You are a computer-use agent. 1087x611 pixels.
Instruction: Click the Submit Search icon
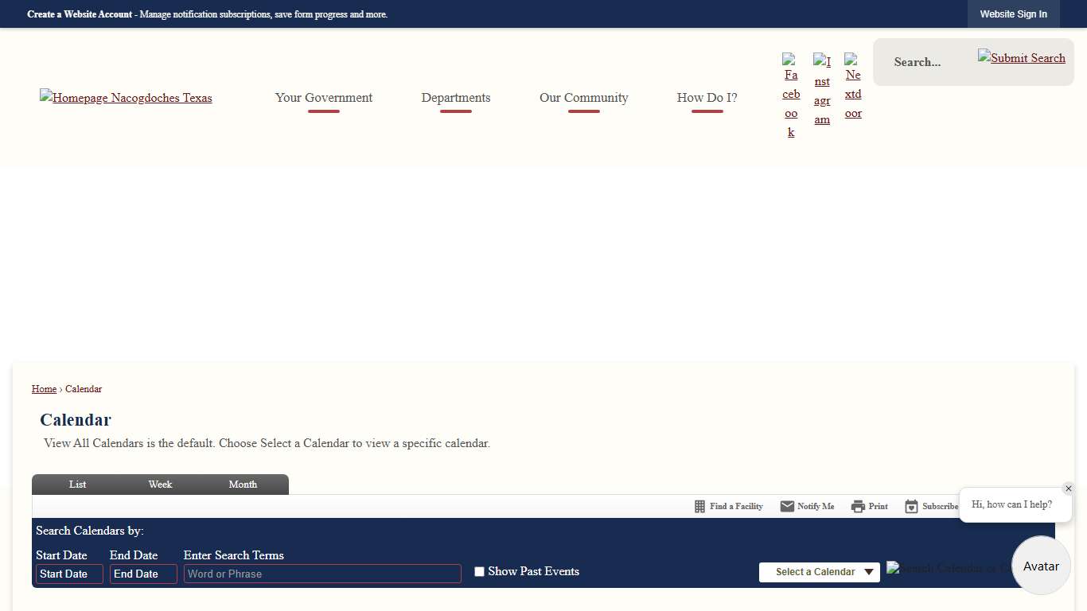click(x=1021, y=58)
